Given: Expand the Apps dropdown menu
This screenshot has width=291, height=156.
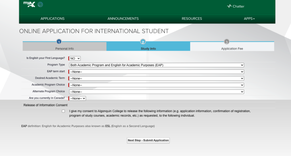Looking at the screenshot, I should tap(249, 19).
